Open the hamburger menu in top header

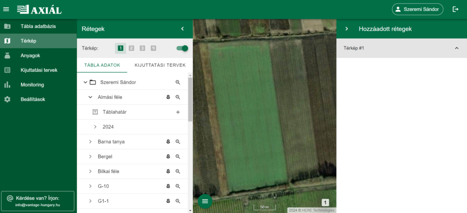(x=6, y=9)
